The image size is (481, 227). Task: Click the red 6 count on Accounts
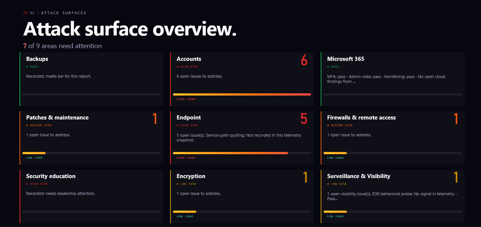coord(304,60)
